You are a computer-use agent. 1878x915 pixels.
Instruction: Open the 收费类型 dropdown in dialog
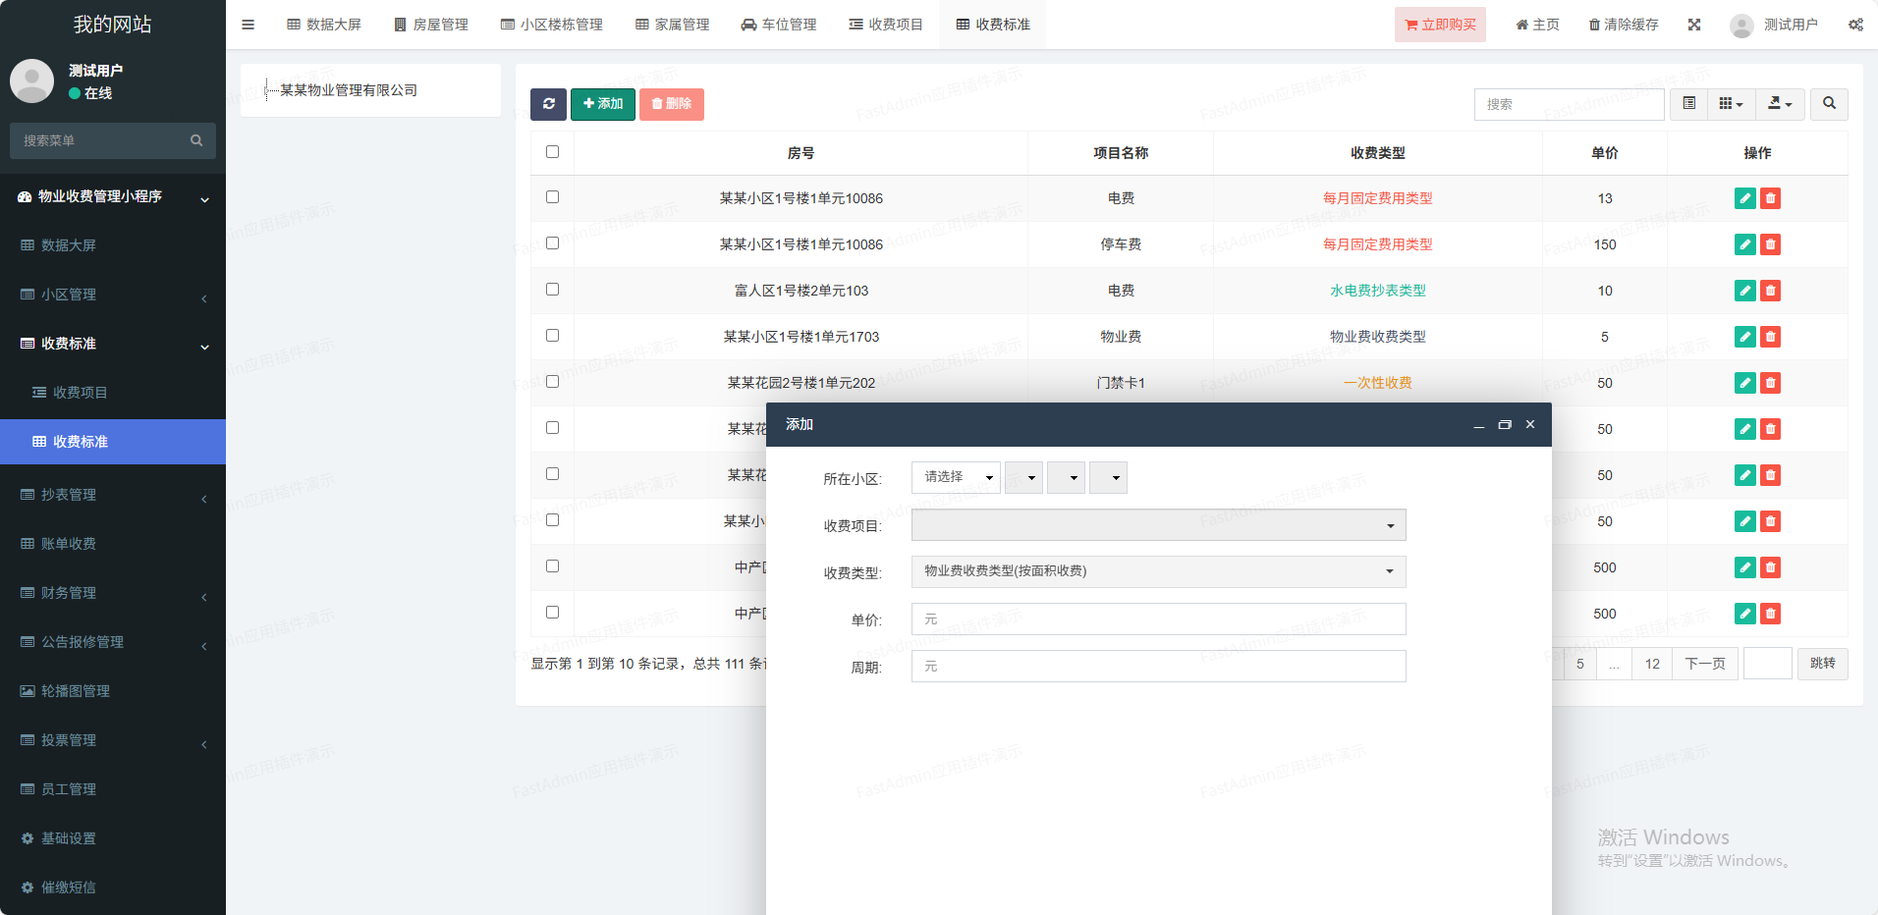click(1158, 571)
